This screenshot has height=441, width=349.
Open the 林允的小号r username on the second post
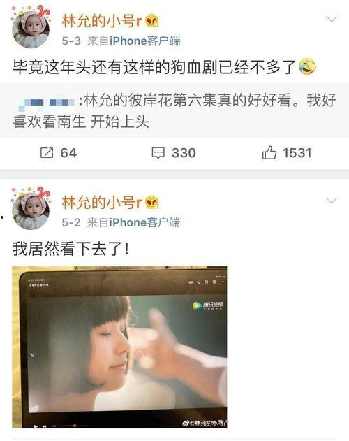[102, 203]
